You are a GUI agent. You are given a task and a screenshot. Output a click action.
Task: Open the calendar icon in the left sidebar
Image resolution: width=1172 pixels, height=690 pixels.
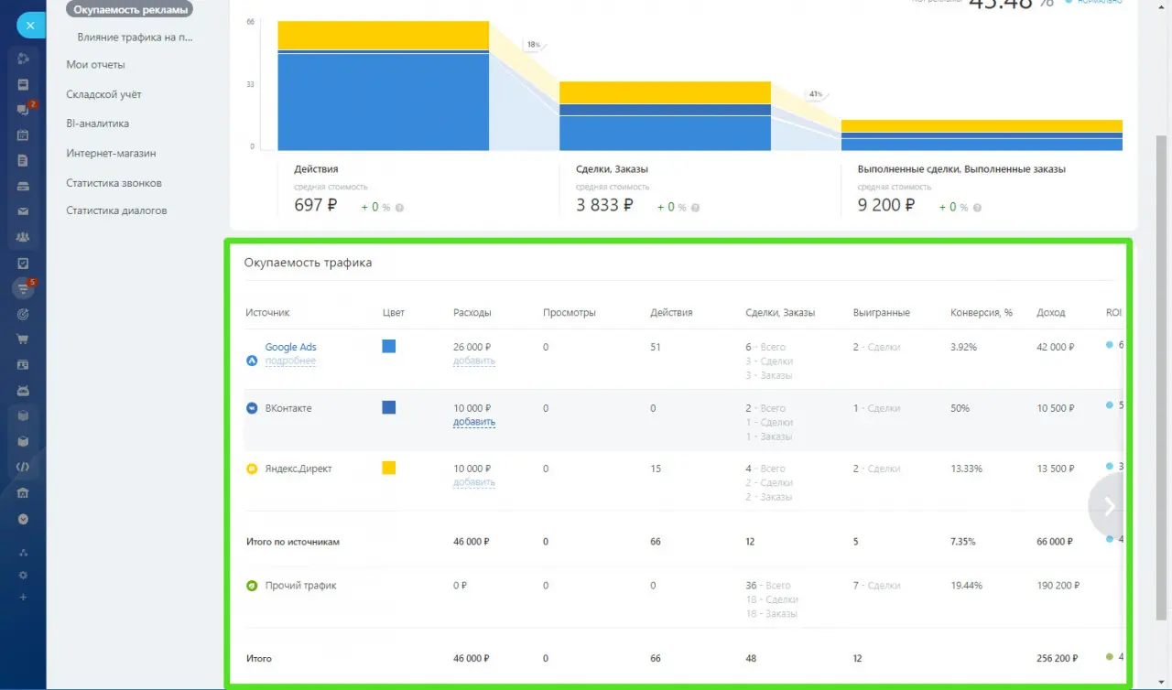[x=24, y=135]
